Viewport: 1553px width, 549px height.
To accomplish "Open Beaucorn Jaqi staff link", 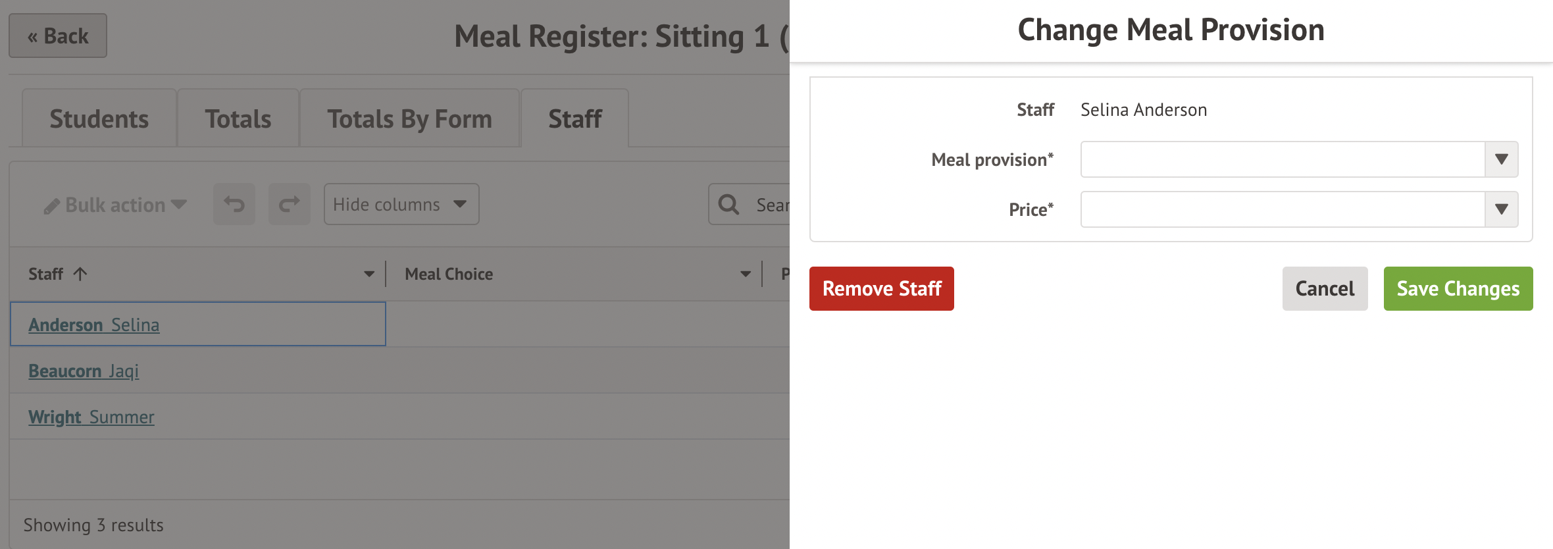I will pyautogui.click(x=84, y=371).
